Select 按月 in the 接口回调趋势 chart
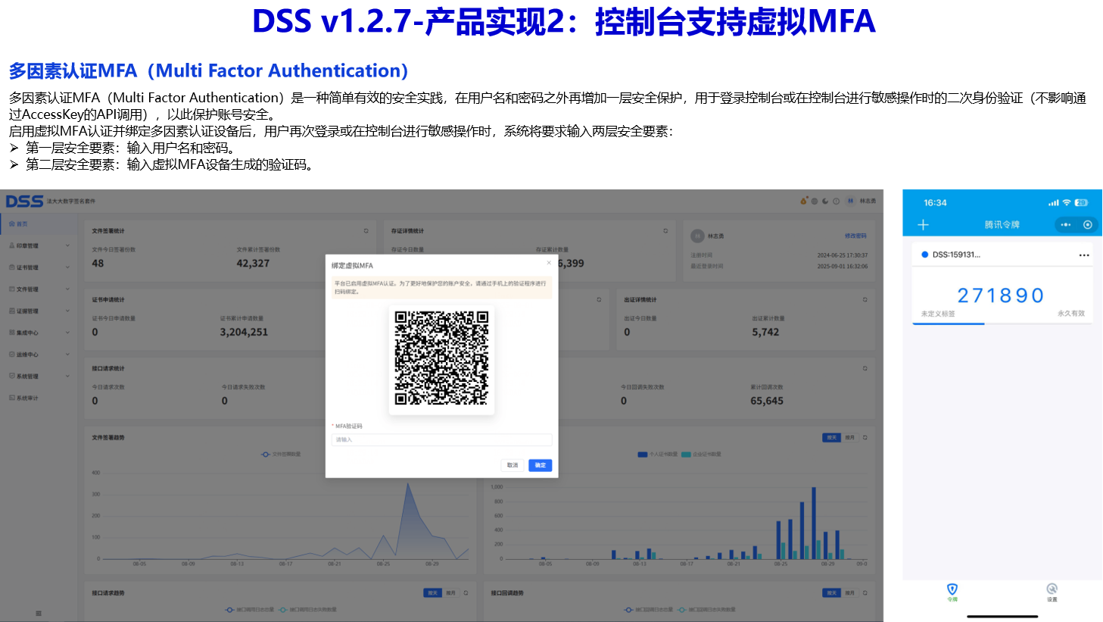 [849, 593]
